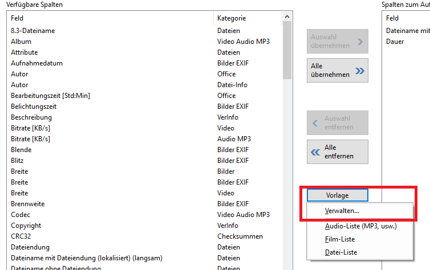Select 'Dauer' in the output columns list
Screen dimensions: 430x270
pos(395,42)
